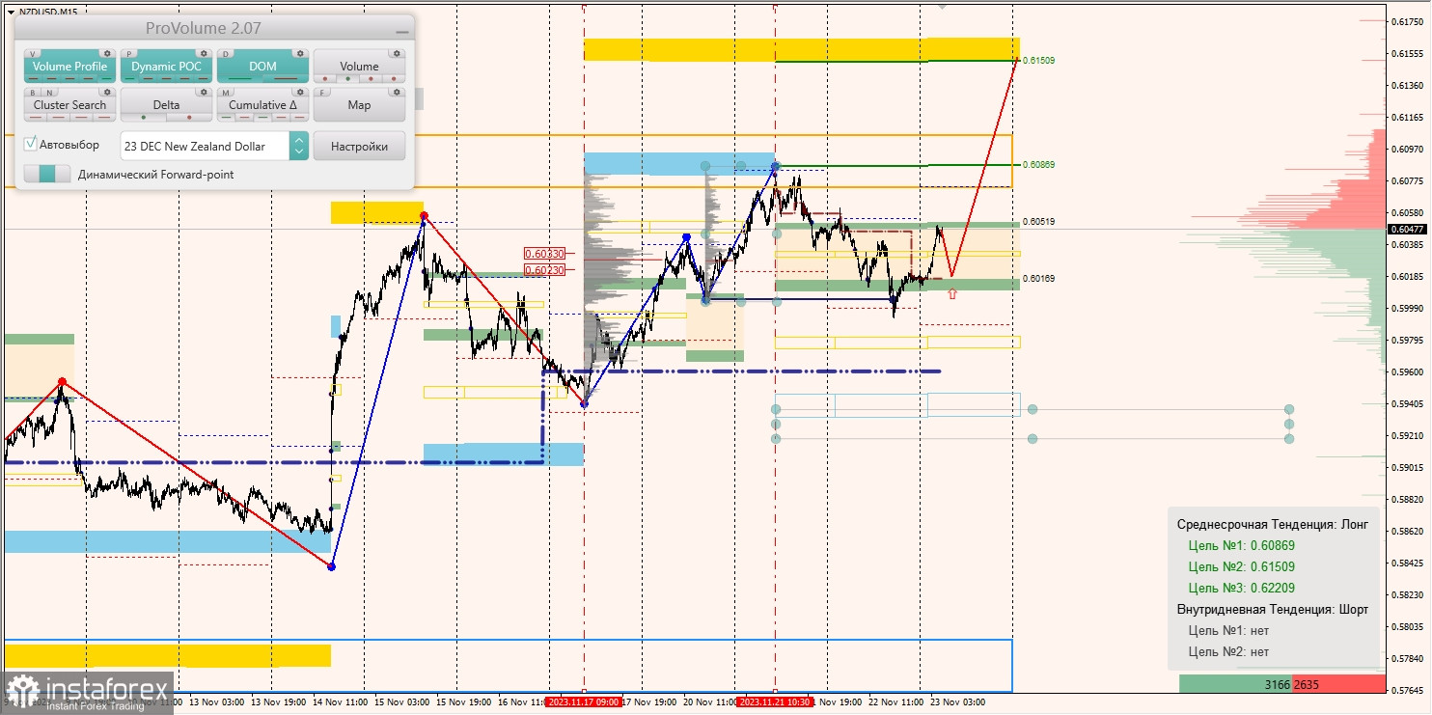The image size is (1432, 715).
Task: Click the 0.61750 price scale label
Action: pyautogui.click(x=1408, y=21)
